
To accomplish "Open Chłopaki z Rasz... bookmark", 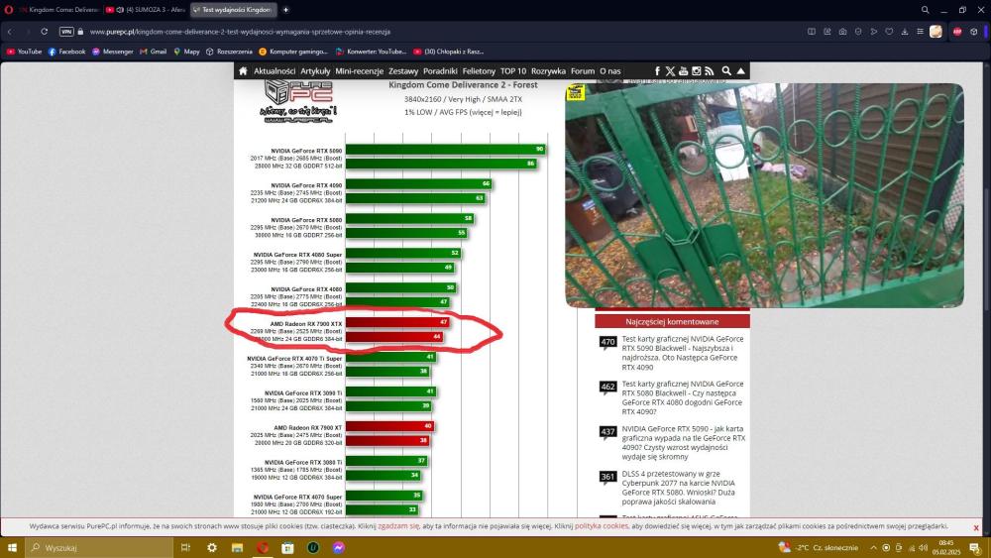I will click(449, 52).
